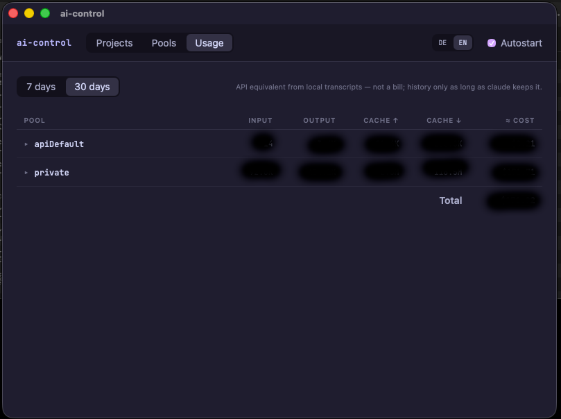Expand the apiDefault pool row
This screenshot has width=561, height=419.
26,144
